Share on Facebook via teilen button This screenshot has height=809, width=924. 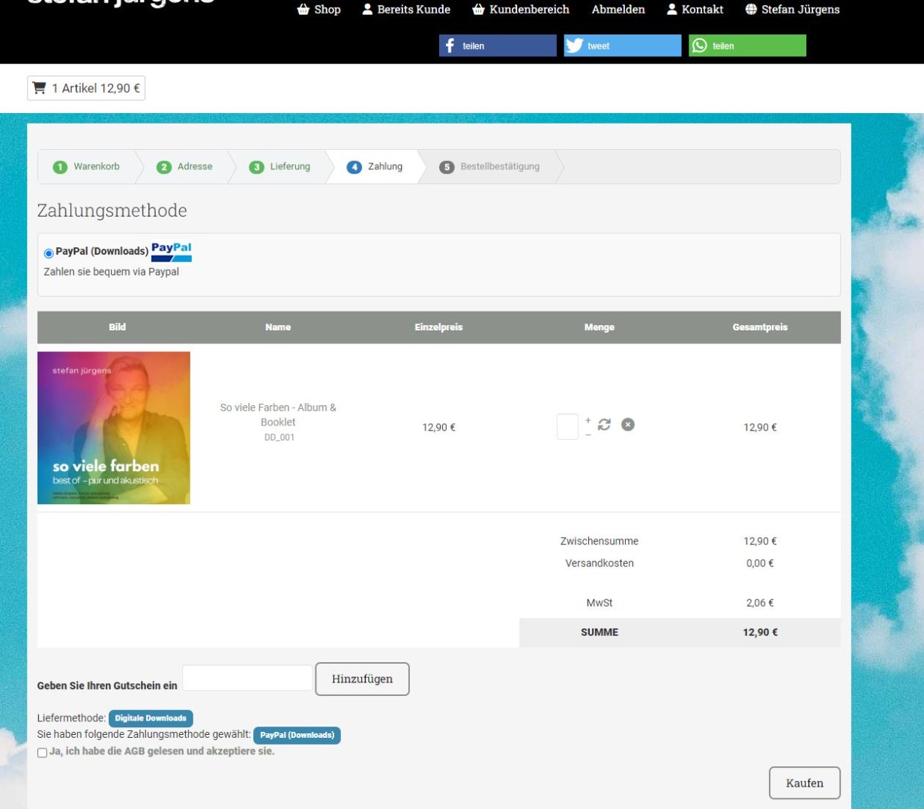pos(498,46)
